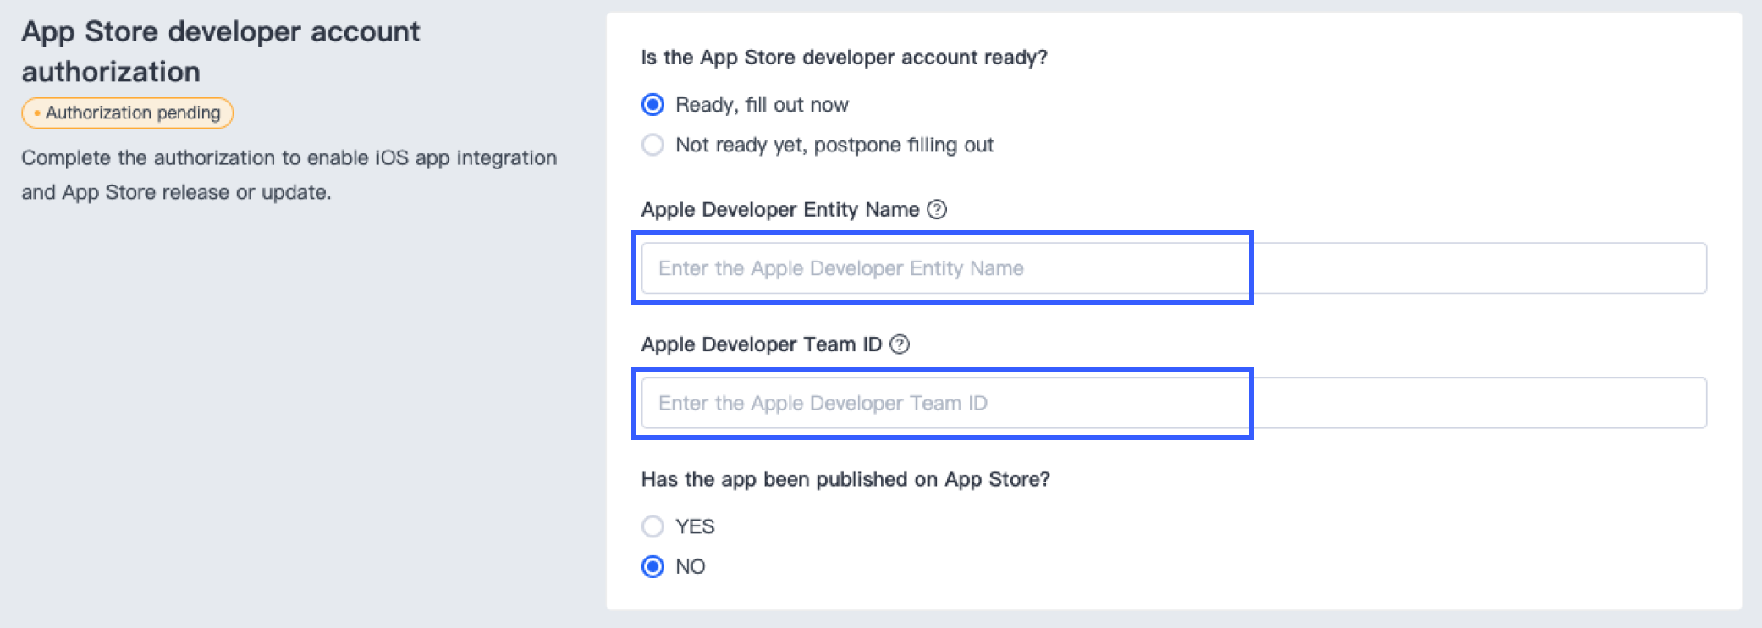
Task: Click the "Authorization pending" status badge
Action: 128,113
